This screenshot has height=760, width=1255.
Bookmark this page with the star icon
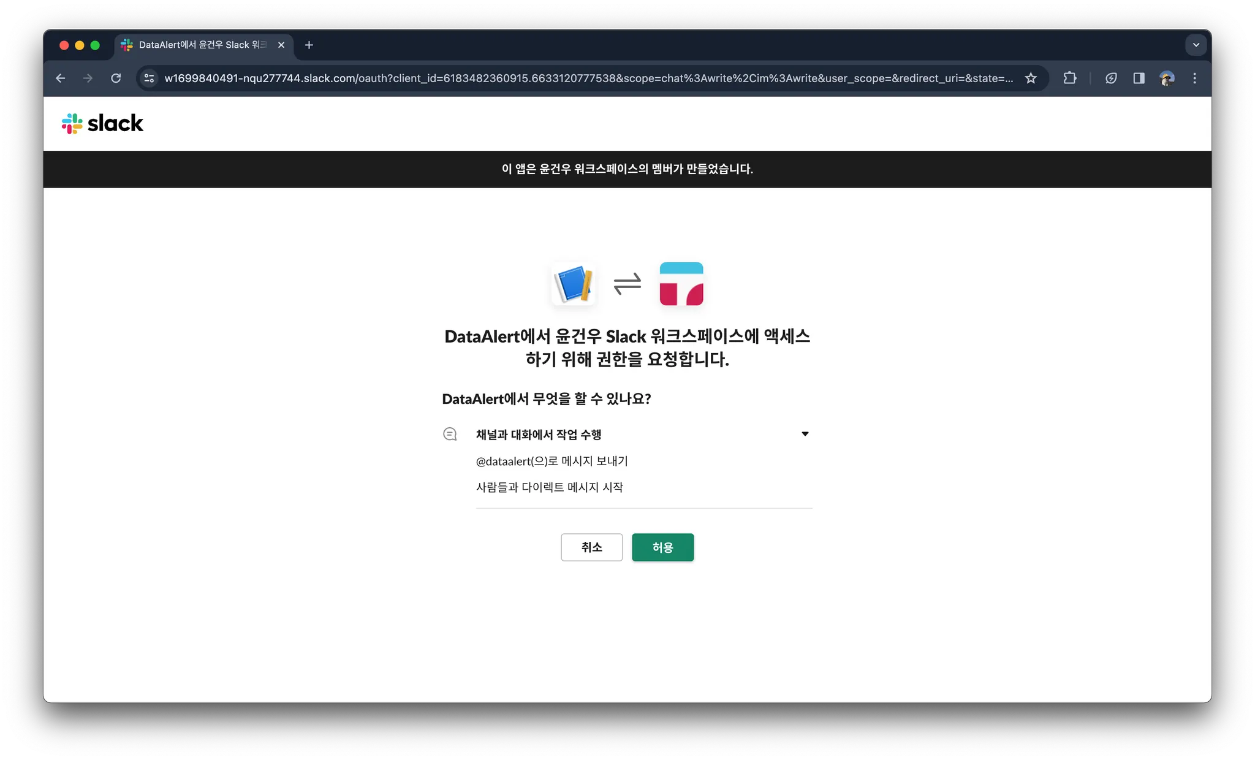click(1031, 78)
